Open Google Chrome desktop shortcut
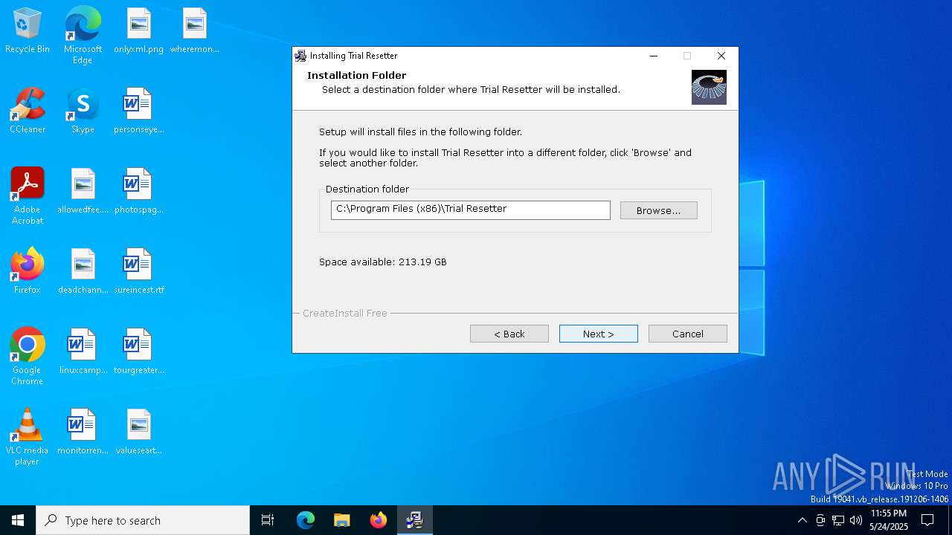This screenshot has height=535, width=952. [x=28, y=357]
